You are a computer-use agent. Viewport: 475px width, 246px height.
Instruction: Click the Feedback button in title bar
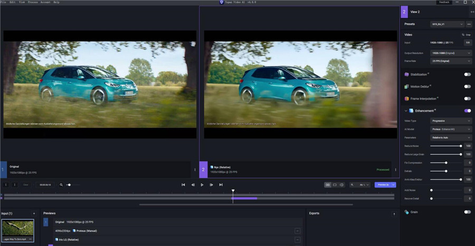tap(444, 2)
